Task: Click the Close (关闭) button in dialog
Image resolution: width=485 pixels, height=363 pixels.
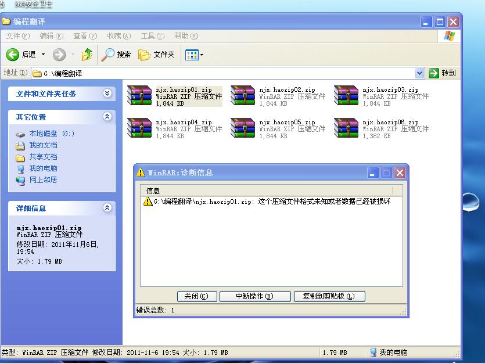Action: 196,296
